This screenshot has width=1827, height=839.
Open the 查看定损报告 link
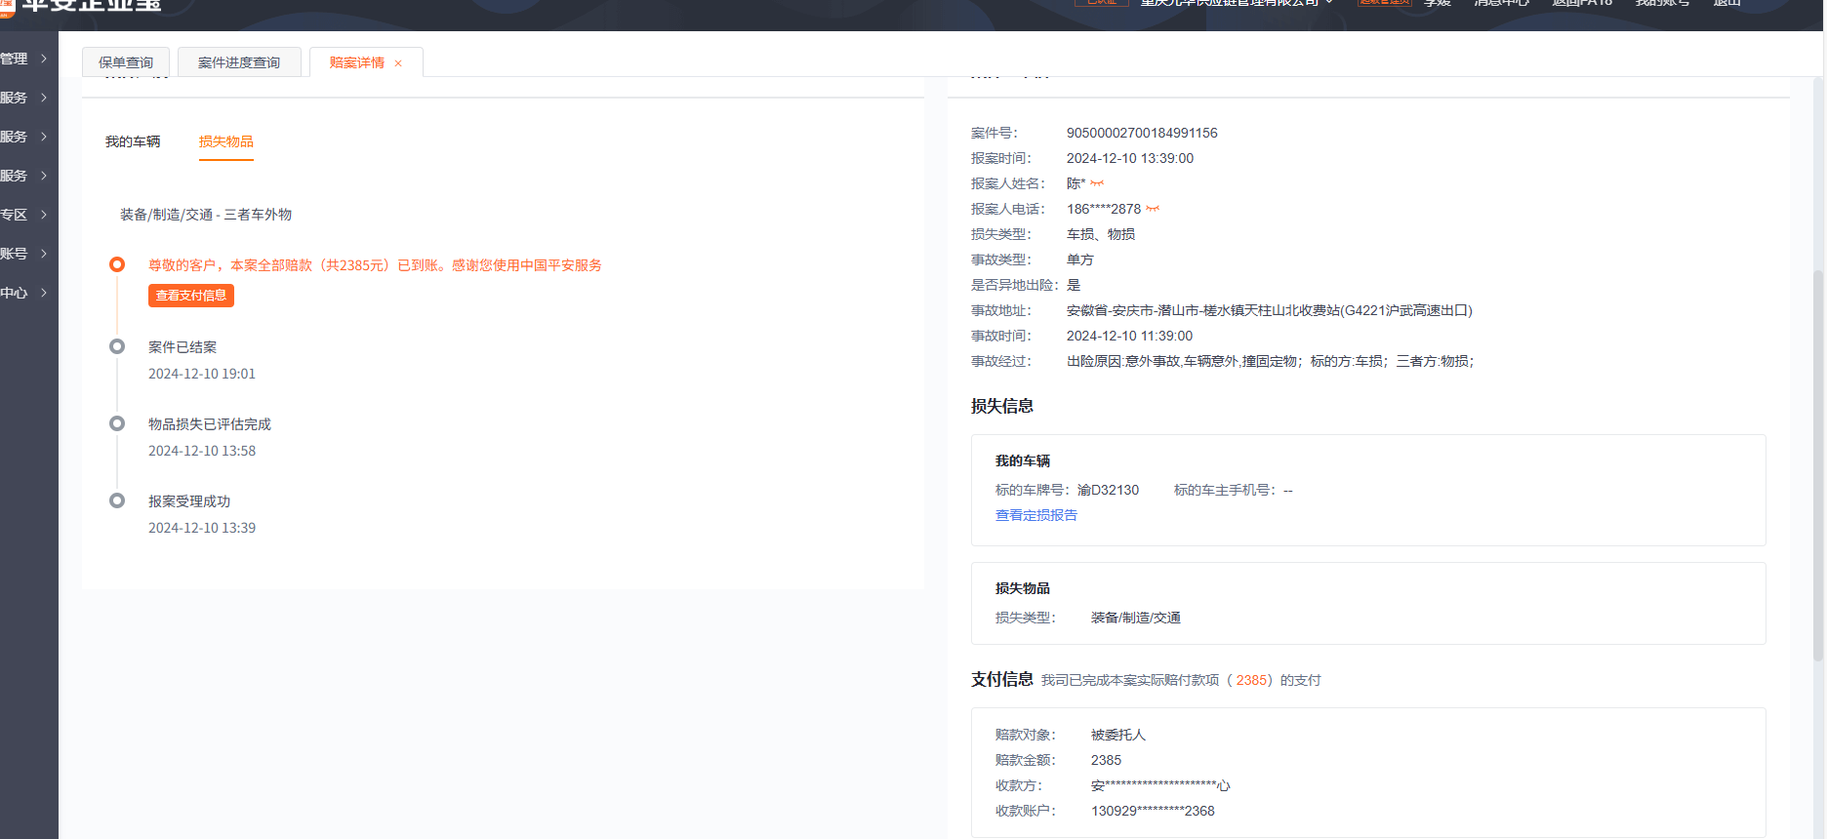(1035, 515)
